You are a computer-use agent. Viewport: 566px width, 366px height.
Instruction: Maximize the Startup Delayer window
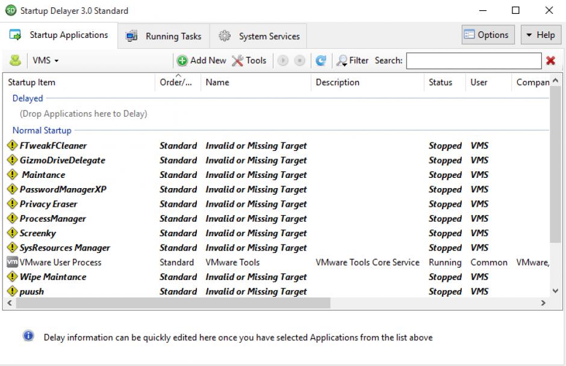click(x=516, y=10)
